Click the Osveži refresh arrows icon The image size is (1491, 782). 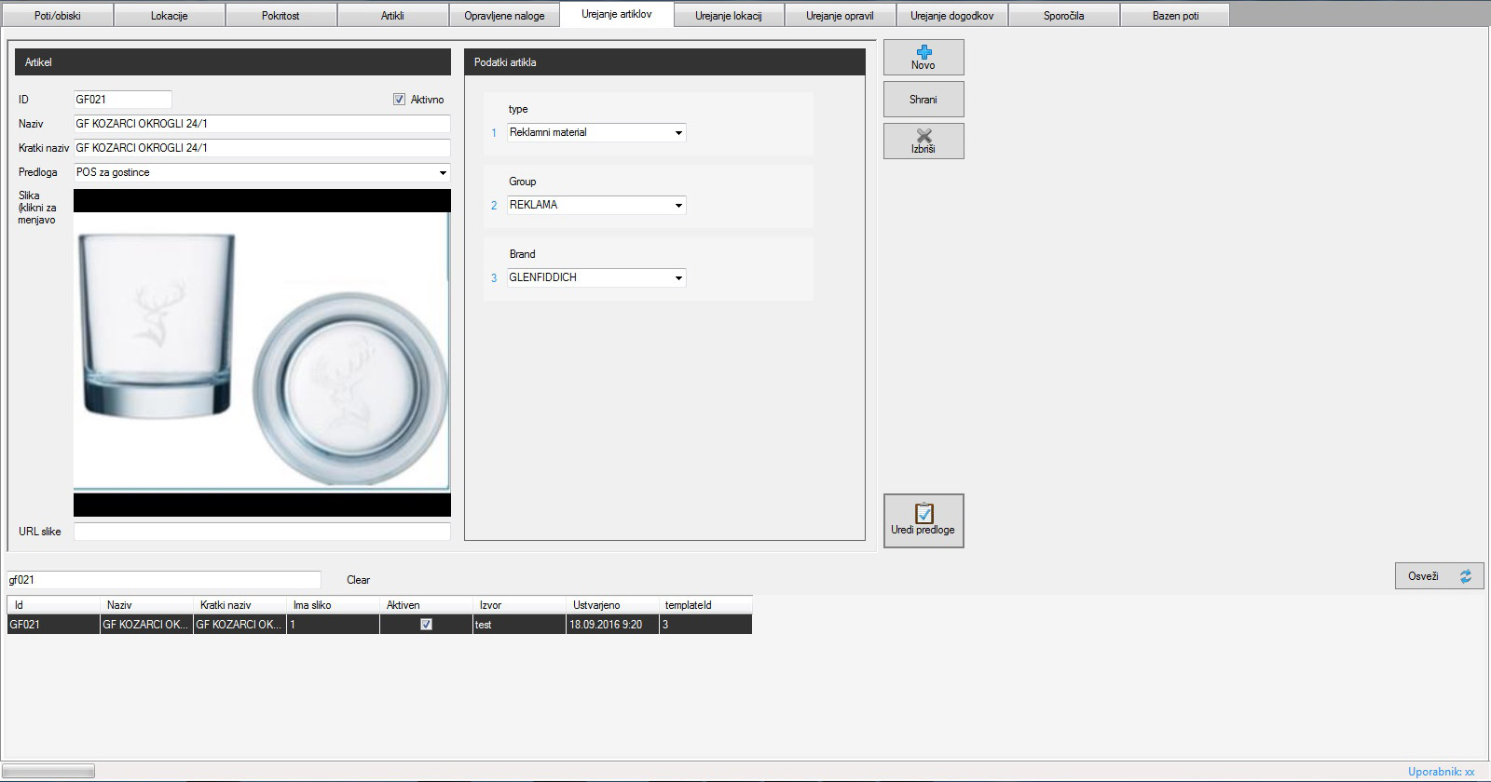1466,576
